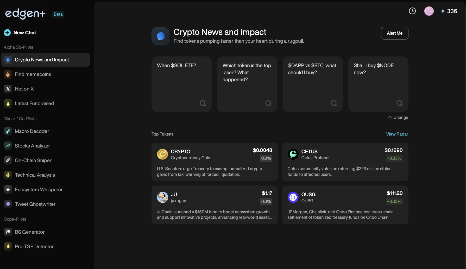Open the history clock icon

tap(412, 11)
